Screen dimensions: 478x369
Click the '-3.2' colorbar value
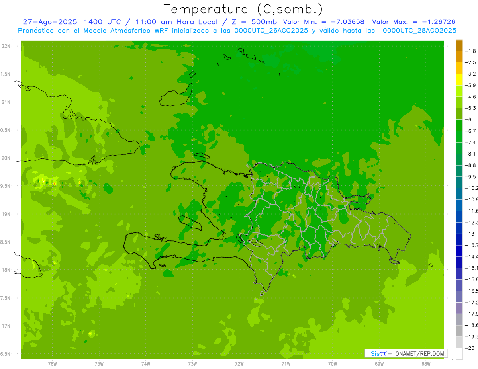[x=471, y=74]
